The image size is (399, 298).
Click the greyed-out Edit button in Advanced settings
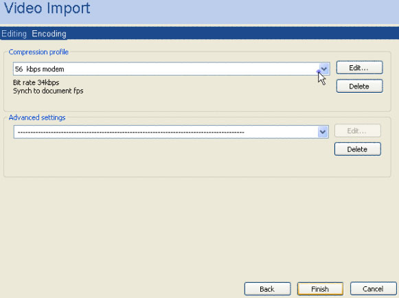point(357,131)
